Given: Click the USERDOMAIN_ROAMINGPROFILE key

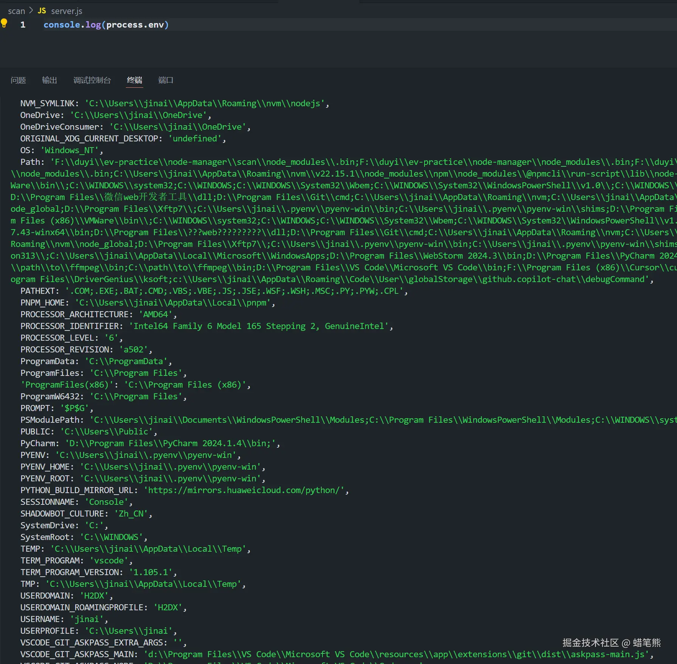Looking at the screenshot, I should [82, 607].
